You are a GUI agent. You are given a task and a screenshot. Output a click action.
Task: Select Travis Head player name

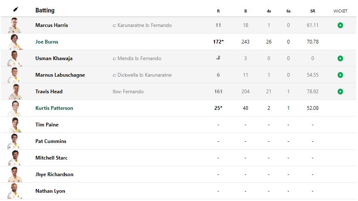click(49, 92)
